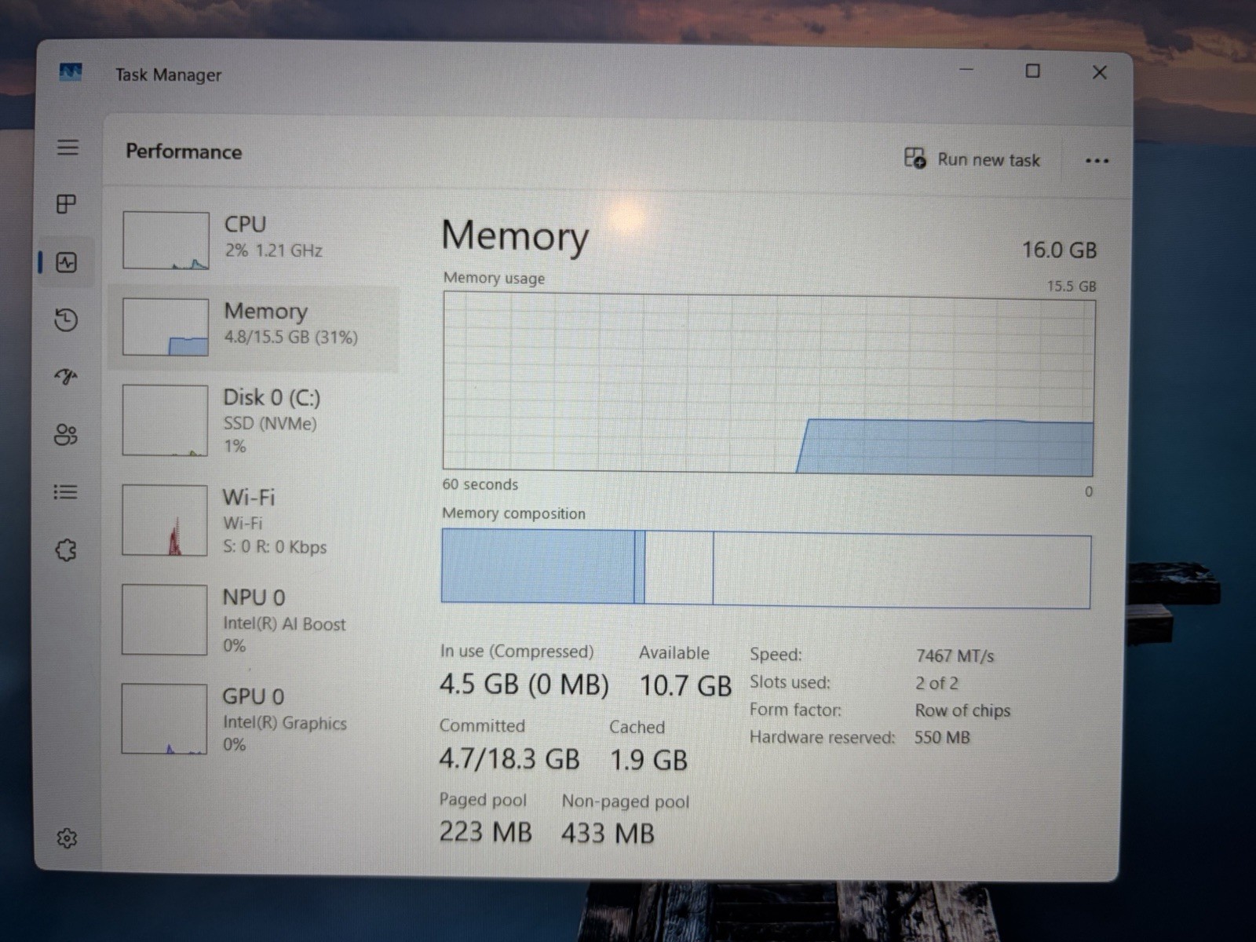Open the Services page icon
Image resolution: width=1256 pixels, height=942 pixels.
[x=66, y=549]
